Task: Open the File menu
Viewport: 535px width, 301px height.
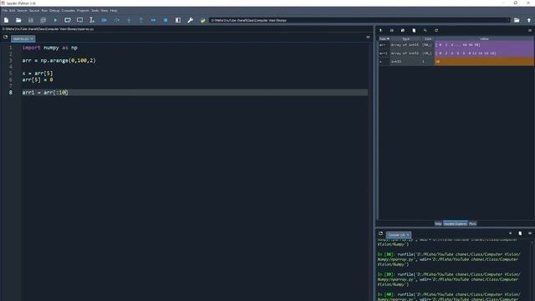Action: coord(5,11)
